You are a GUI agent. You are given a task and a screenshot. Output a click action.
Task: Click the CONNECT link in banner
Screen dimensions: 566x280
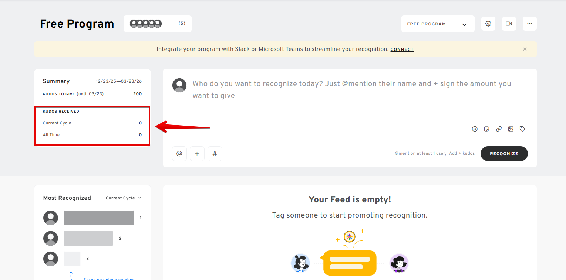[402, 49]
